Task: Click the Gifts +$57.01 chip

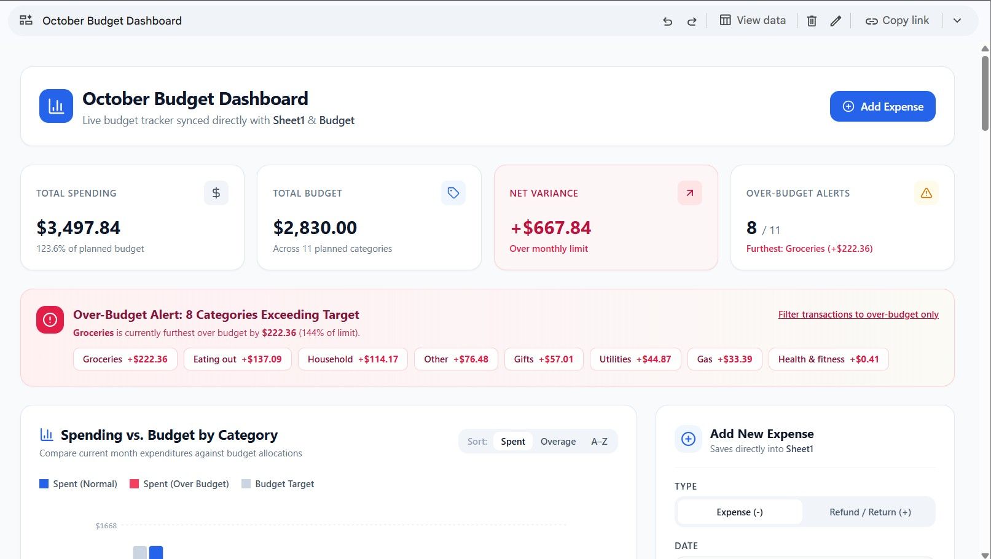Action: pos(544,359)
